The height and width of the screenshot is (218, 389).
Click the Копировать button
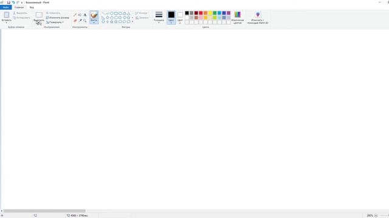pos(21,18)
